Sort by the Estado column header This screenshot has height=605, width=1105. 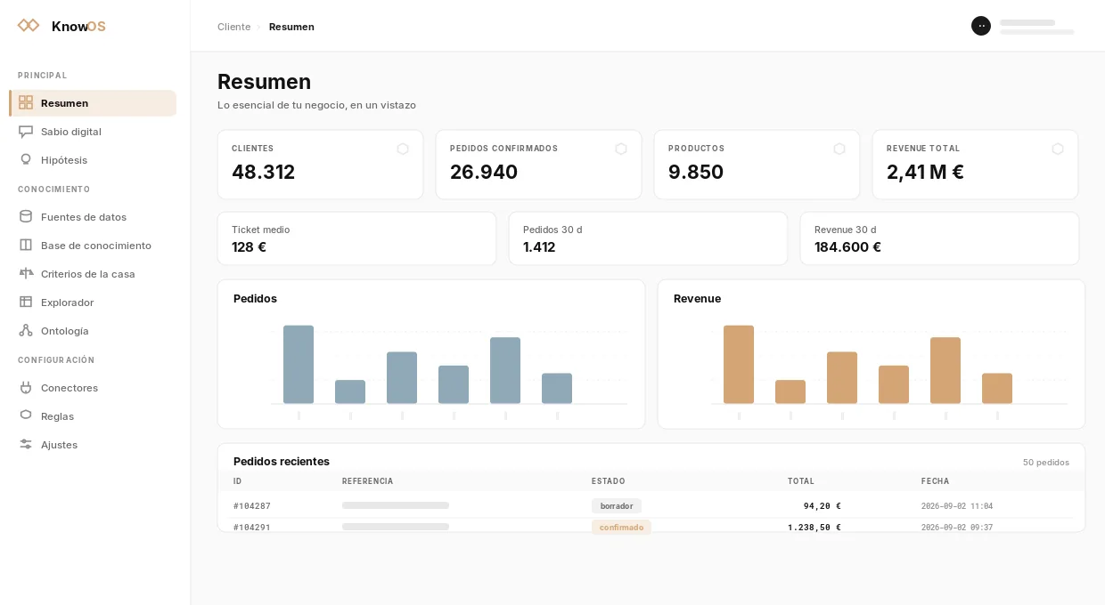[x=608, y=481]
